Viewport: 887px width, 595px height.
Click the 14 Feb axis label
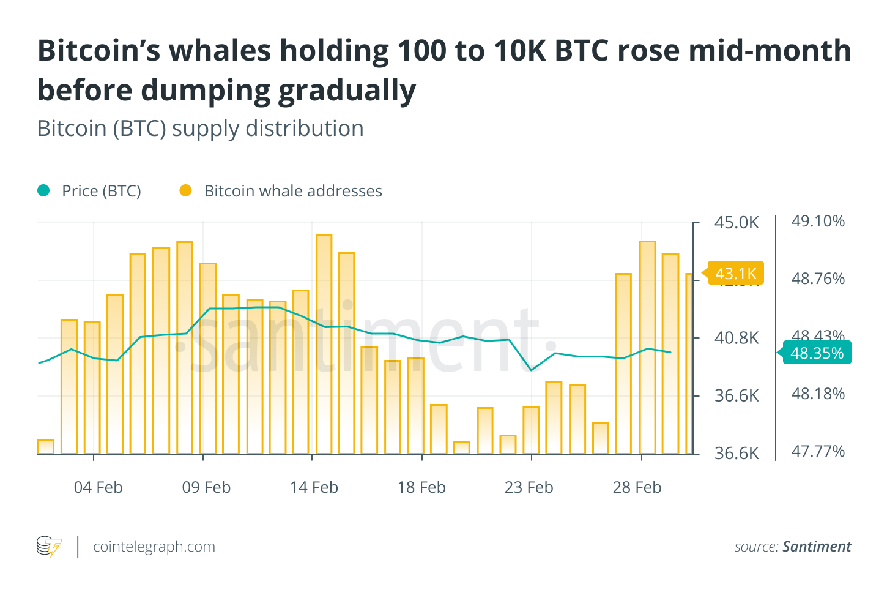(x=314, y=487)
